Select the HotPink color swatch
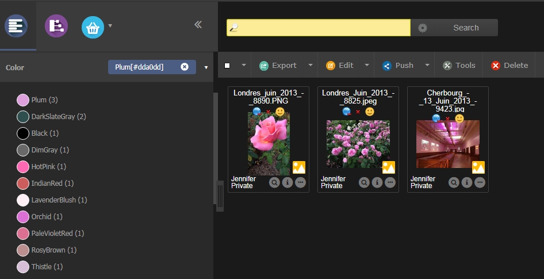 (x=23, y=167)
